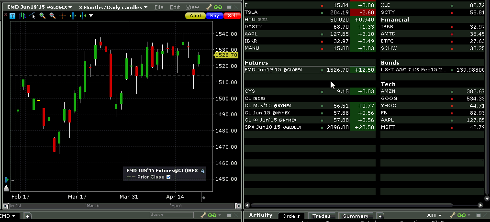Click the zoom out magnifier icon
This screenshot has height=222, width=490.
pyautogui.click(x=52, y=16)
